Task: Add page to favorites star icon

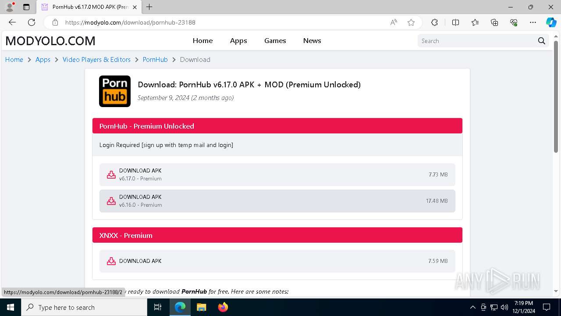Action: coord(411,22)
